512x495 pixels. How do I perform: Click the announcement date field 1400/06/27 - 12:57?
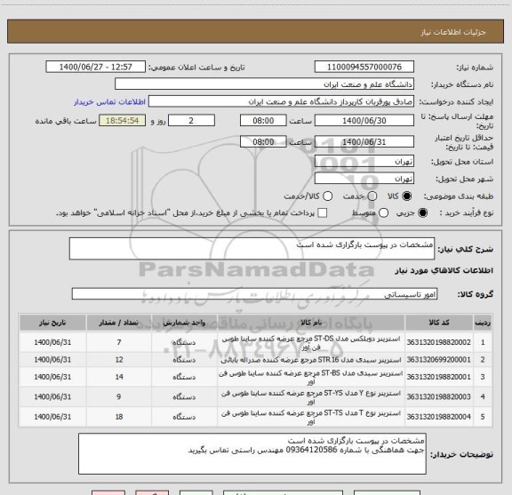[x=95, y=67]
